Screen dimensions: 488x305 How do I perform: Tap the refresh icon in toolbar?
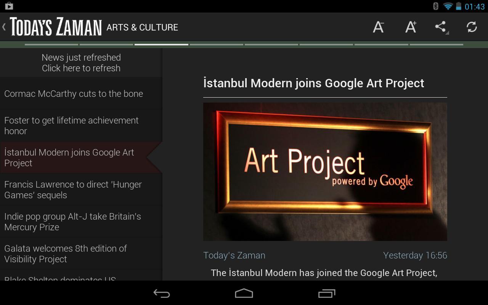[x=472, y=27]
